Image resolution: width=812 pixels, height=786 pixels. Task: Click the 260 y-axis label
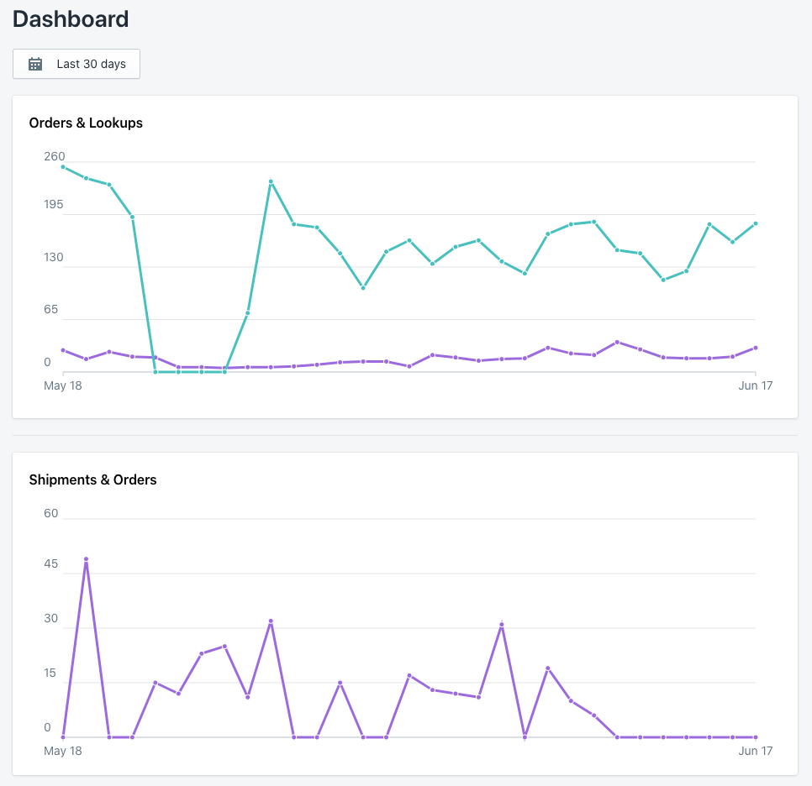[55, 156]
